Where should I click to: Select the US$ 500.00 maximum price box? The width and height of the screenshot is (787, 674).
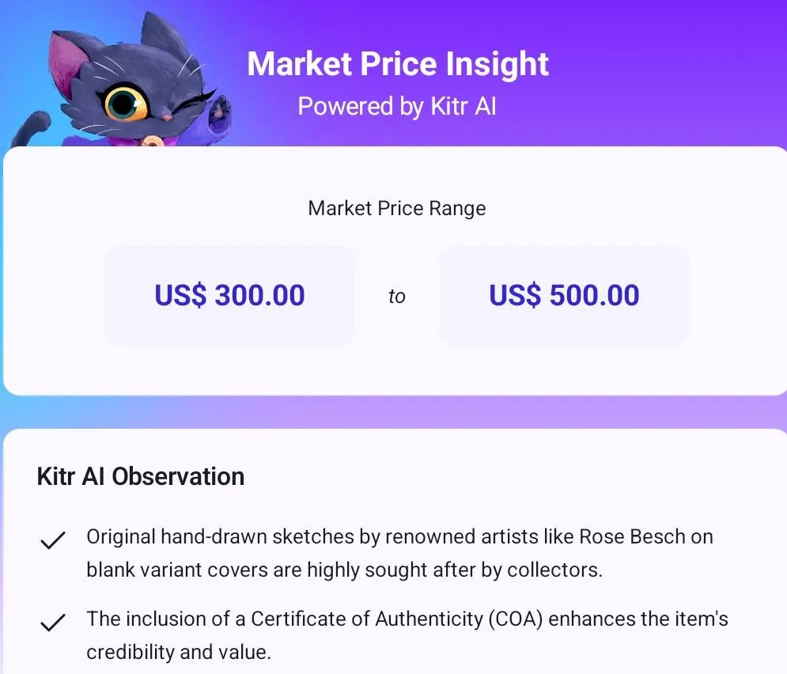tap(564, 295)
